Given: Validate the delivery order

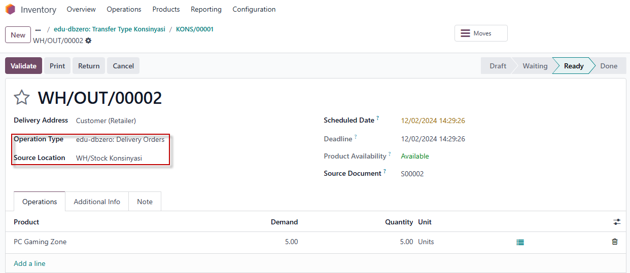Looking at the screenshot, I should [23, 66].
